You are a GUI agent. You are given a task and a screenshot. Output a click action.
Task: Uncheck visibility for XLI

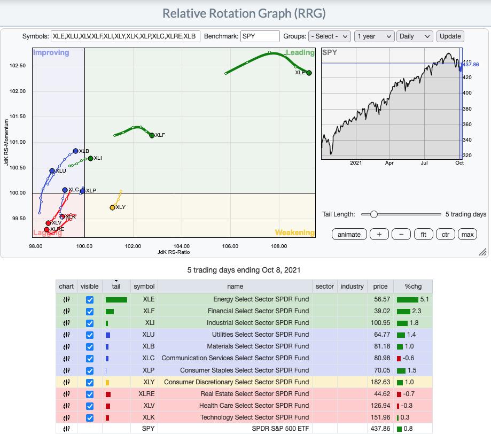(x=90, y=323)
